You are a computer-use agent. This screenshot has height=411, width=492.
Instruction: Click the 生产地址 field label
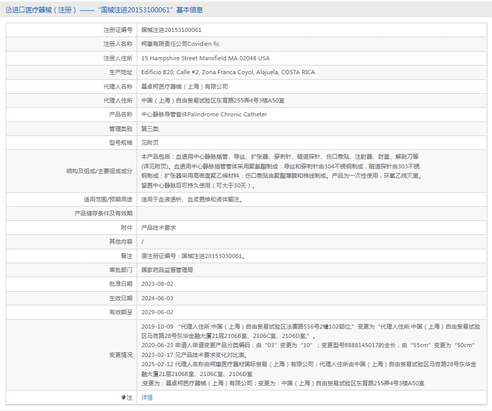click(121, 72)
